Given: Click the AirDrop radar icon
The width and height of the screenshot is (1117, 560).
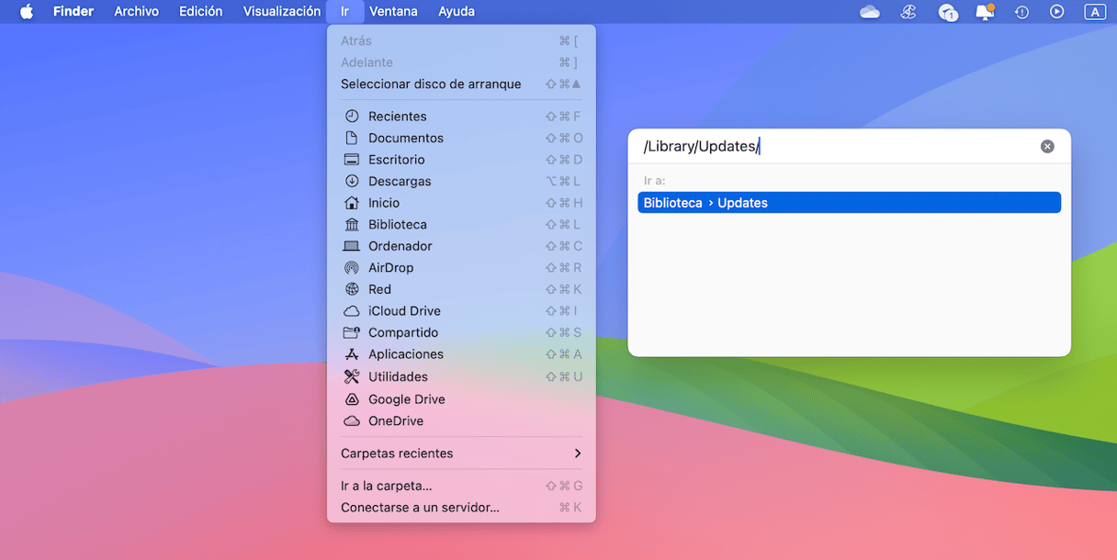Looking at the screenshot, I should click(x=351, y=268).
